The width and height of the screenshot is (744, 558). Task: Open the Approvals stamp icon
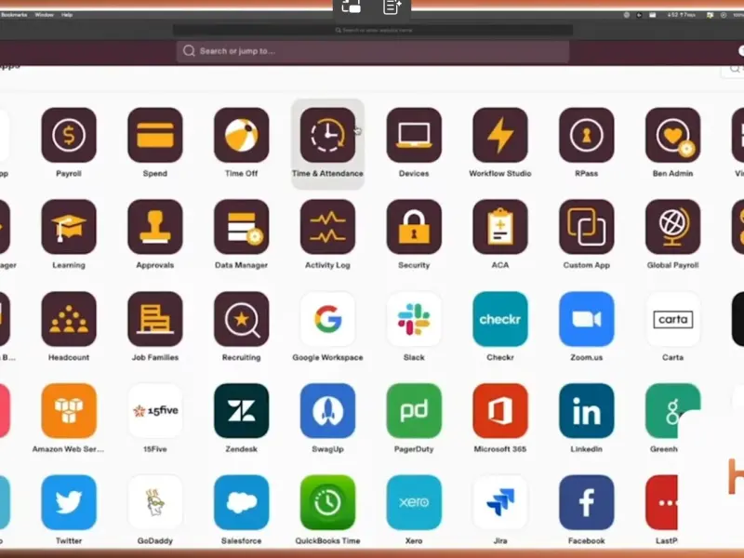[155, 227]
